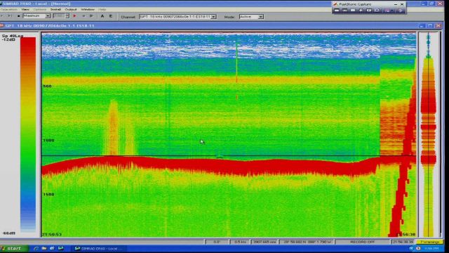Open the Install menu

click(55, 9)
